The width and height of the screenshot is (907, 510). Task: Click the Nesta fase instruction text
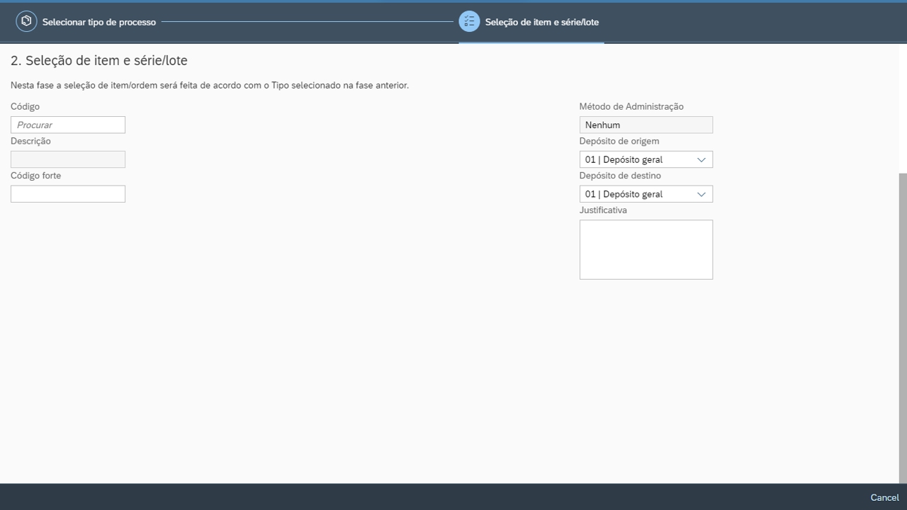210,86
